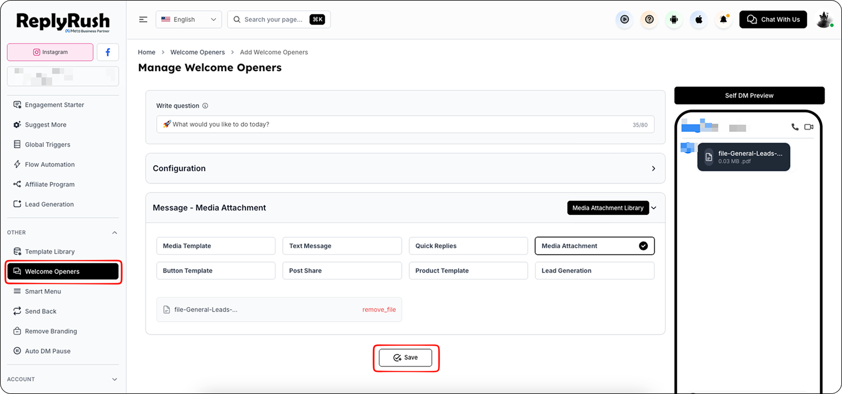The image size is (842, 394).
Task: Click the Save button
Action: click(405, 358)
